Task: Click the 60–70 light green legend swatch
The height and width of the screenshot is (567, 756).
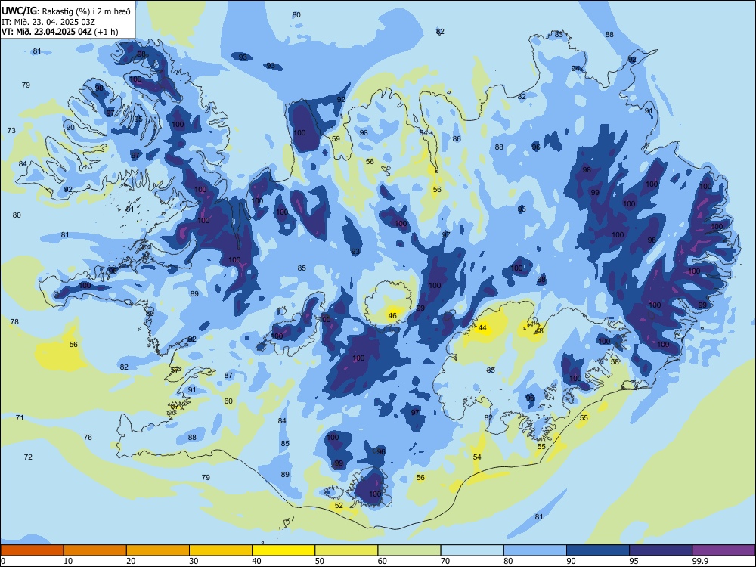Action: click(409, 550)
